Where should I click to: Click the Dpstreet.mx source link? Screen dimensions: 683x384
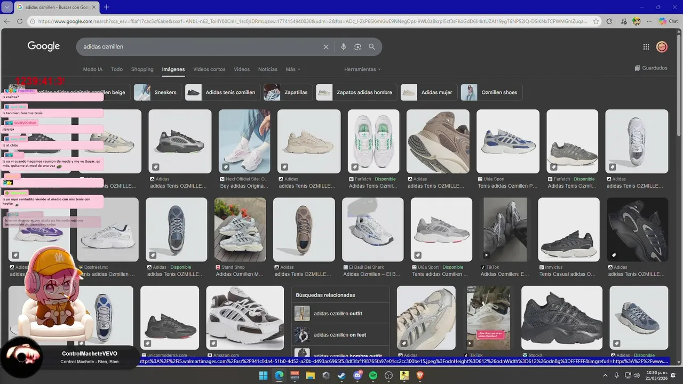(x=97, y=267)
